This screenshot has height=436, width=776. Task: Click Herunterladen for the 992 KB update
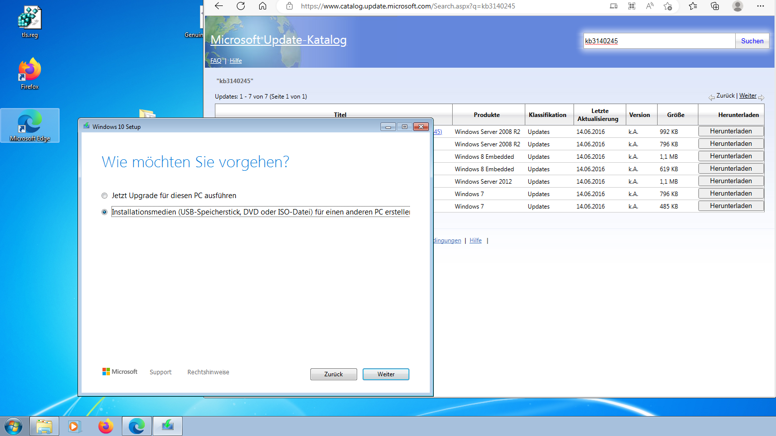[x=731, y=131]
